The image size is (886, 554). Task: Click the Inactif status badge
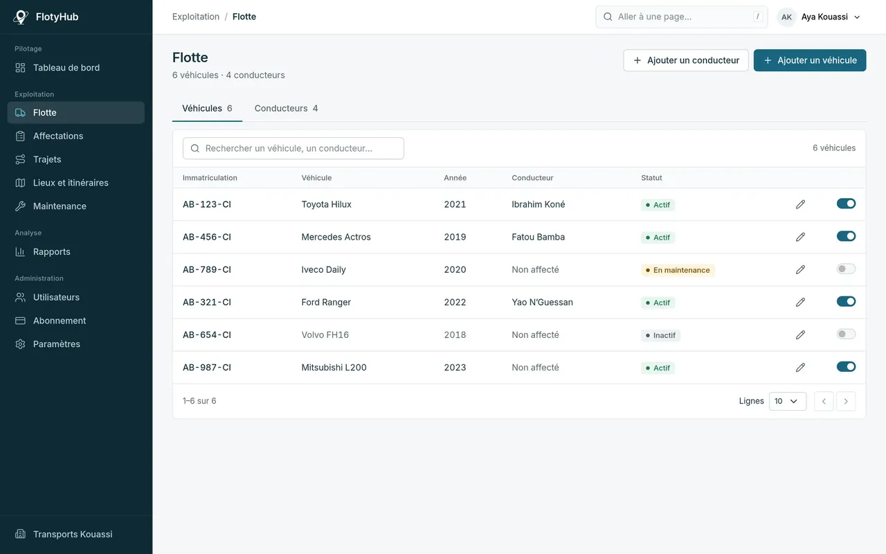point(661,335)
